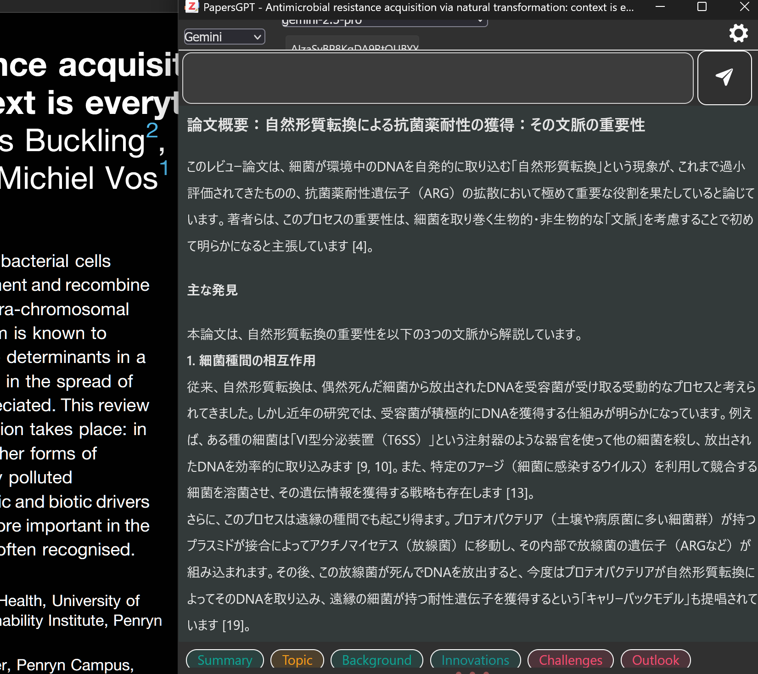This screenshot has width=758, height=674.
Task: Run the Challenges prompt tag
Action: tap(570, 660)
